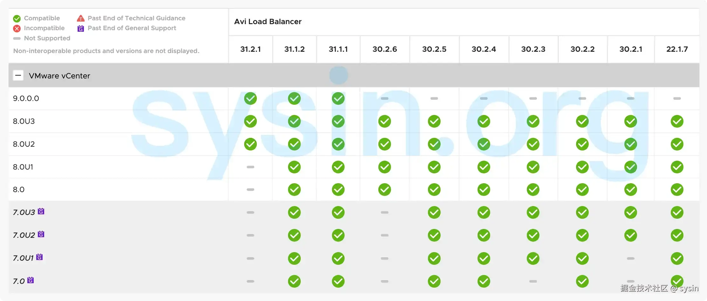Click the not supported dash for 8.0U1 under 31.2.1
This screenshot has width=707, height=301.
(251, 167)
